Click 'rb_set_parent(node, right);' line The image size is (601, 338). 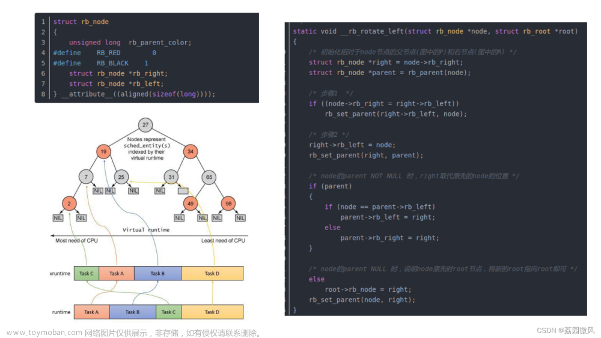pos(362,300)
